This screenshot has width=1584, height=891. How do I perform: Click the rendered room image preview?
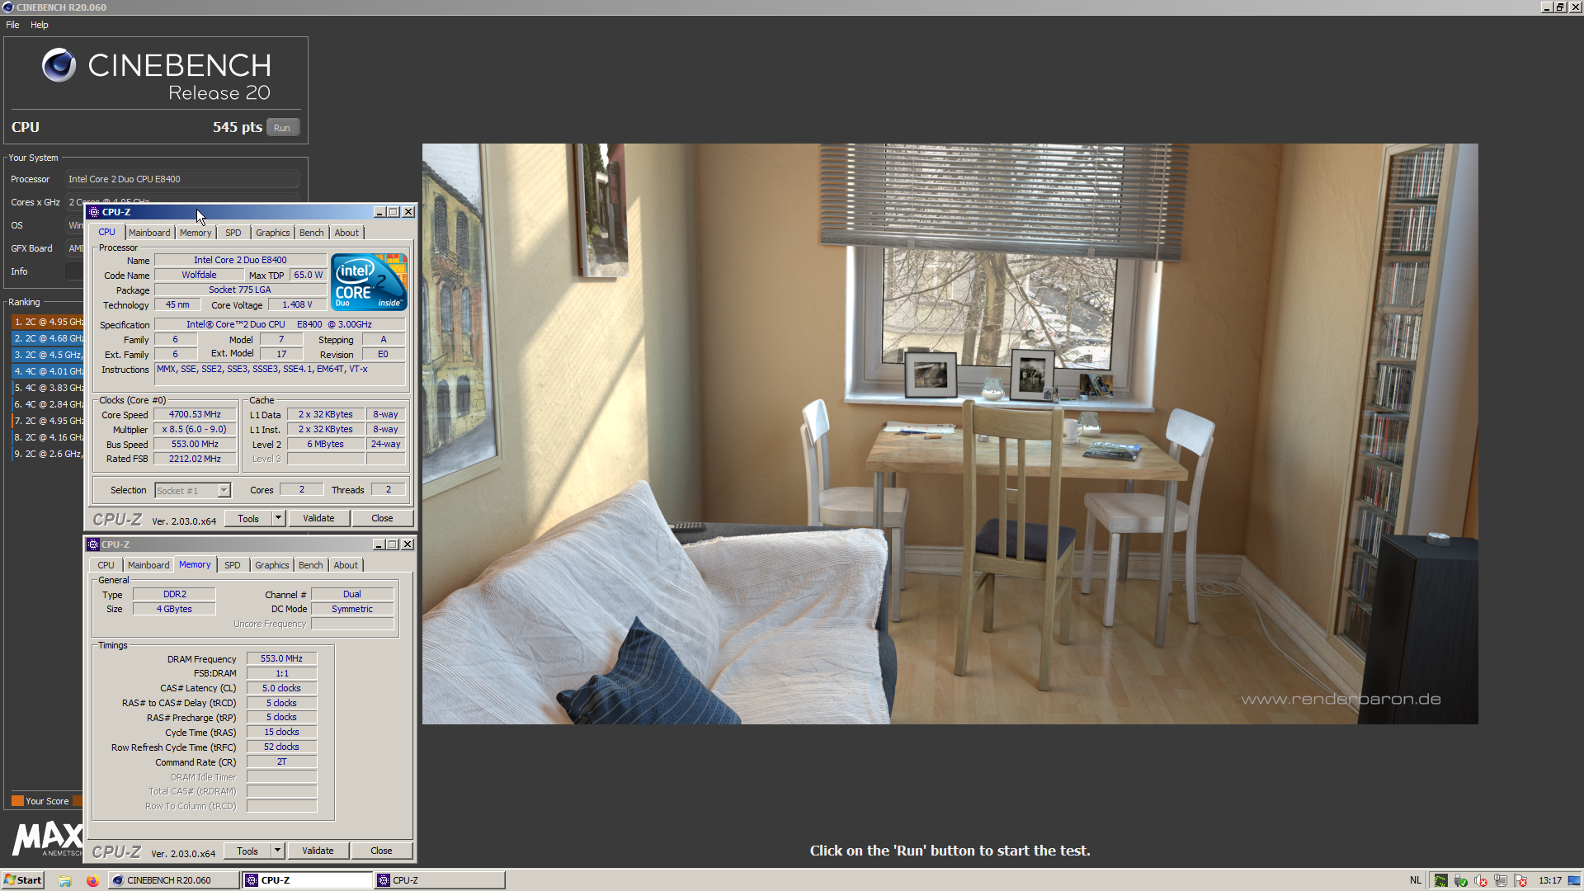point(950,434)
